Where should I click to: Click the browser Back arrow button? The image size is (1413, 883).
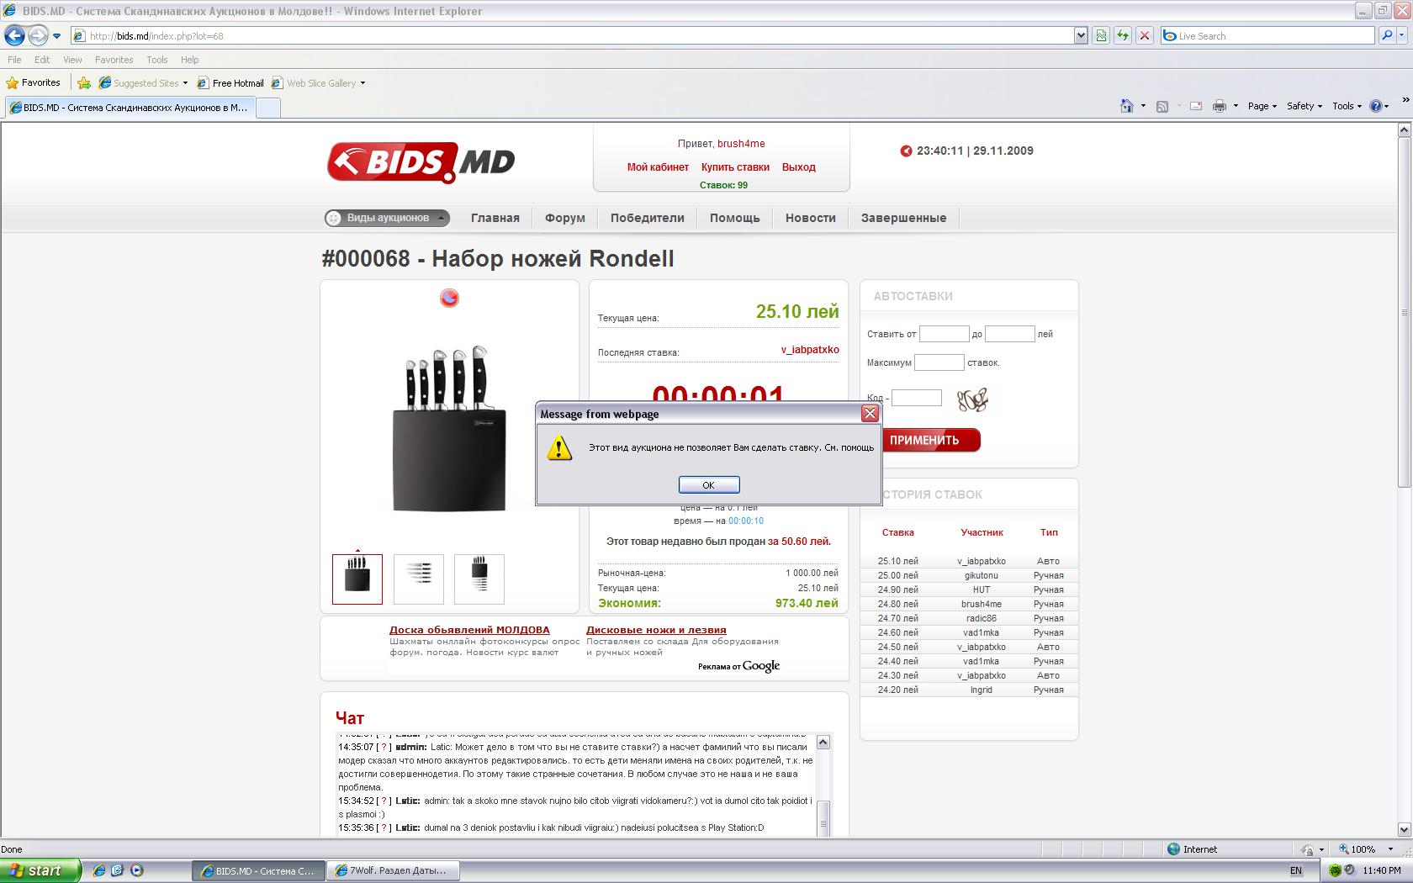coord(14,35)
